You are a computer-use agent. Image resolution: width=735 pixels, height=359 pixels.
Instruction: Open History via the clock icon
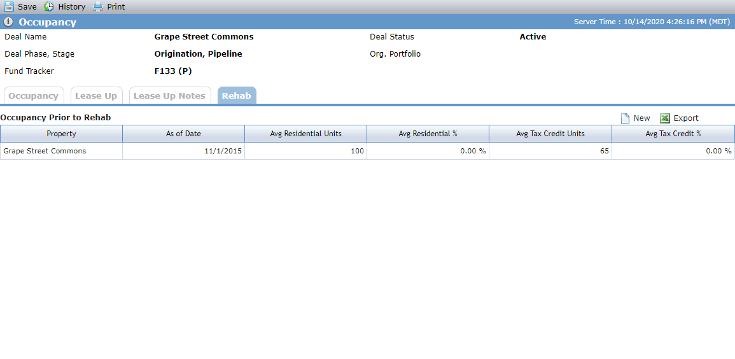tap(49, 6)
